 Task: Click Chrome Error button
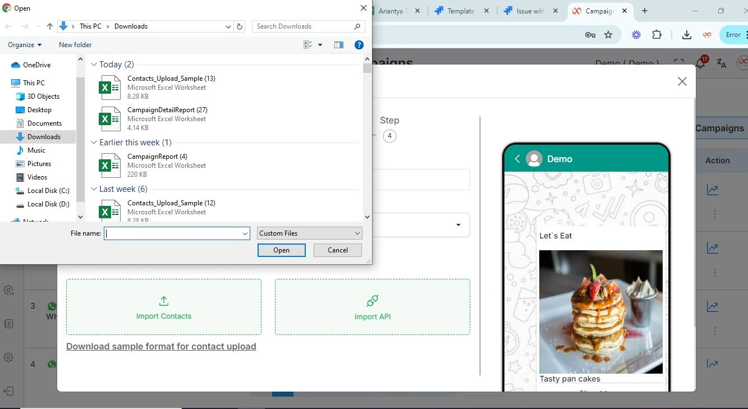[x=733, y=35]
